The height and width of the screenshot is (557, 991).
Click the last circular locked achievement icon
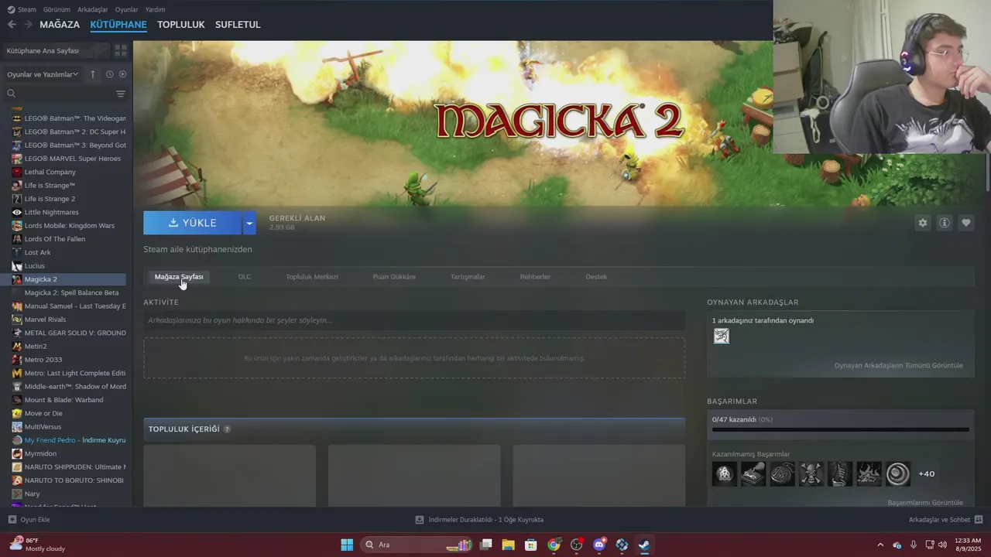click(898, 473)
